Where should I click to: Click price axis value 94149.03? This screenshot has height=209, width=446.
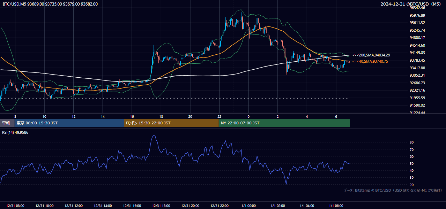click(417, 53)
